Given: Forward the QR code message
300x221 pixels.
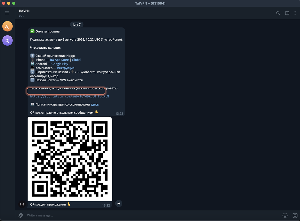Looking at the screenshot, I should 119,203.
